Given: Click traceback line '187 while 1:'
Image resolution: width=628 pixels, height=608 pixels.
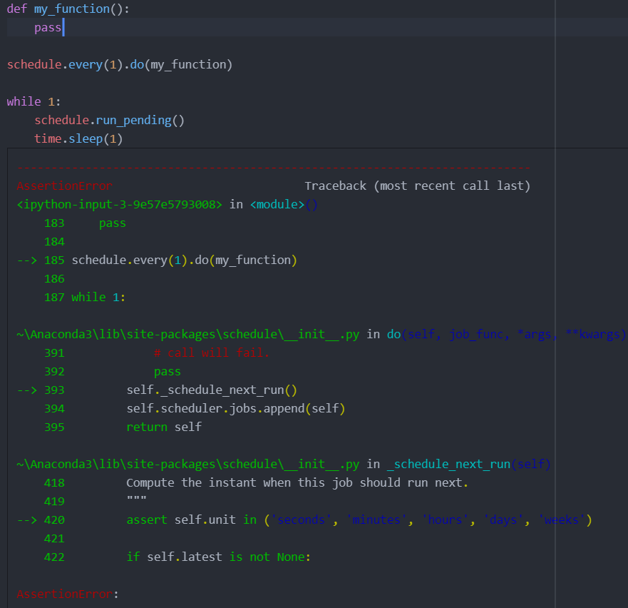Looking at the screenshot, I should 85,297.
